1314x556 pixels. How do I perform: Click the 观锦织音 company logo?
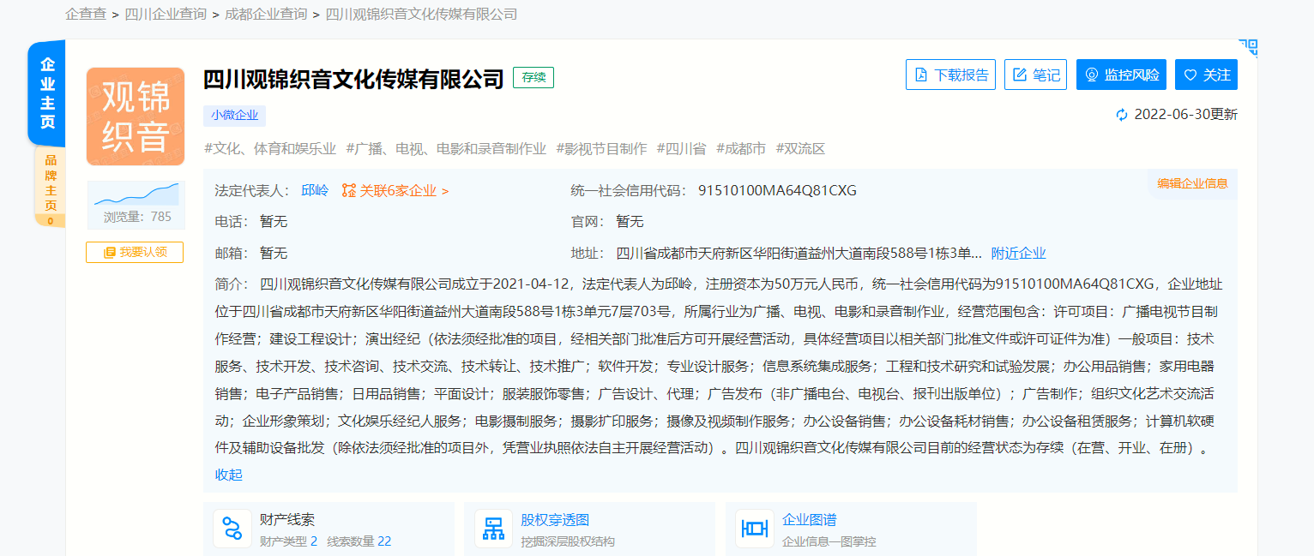click(x=136, y=117)
